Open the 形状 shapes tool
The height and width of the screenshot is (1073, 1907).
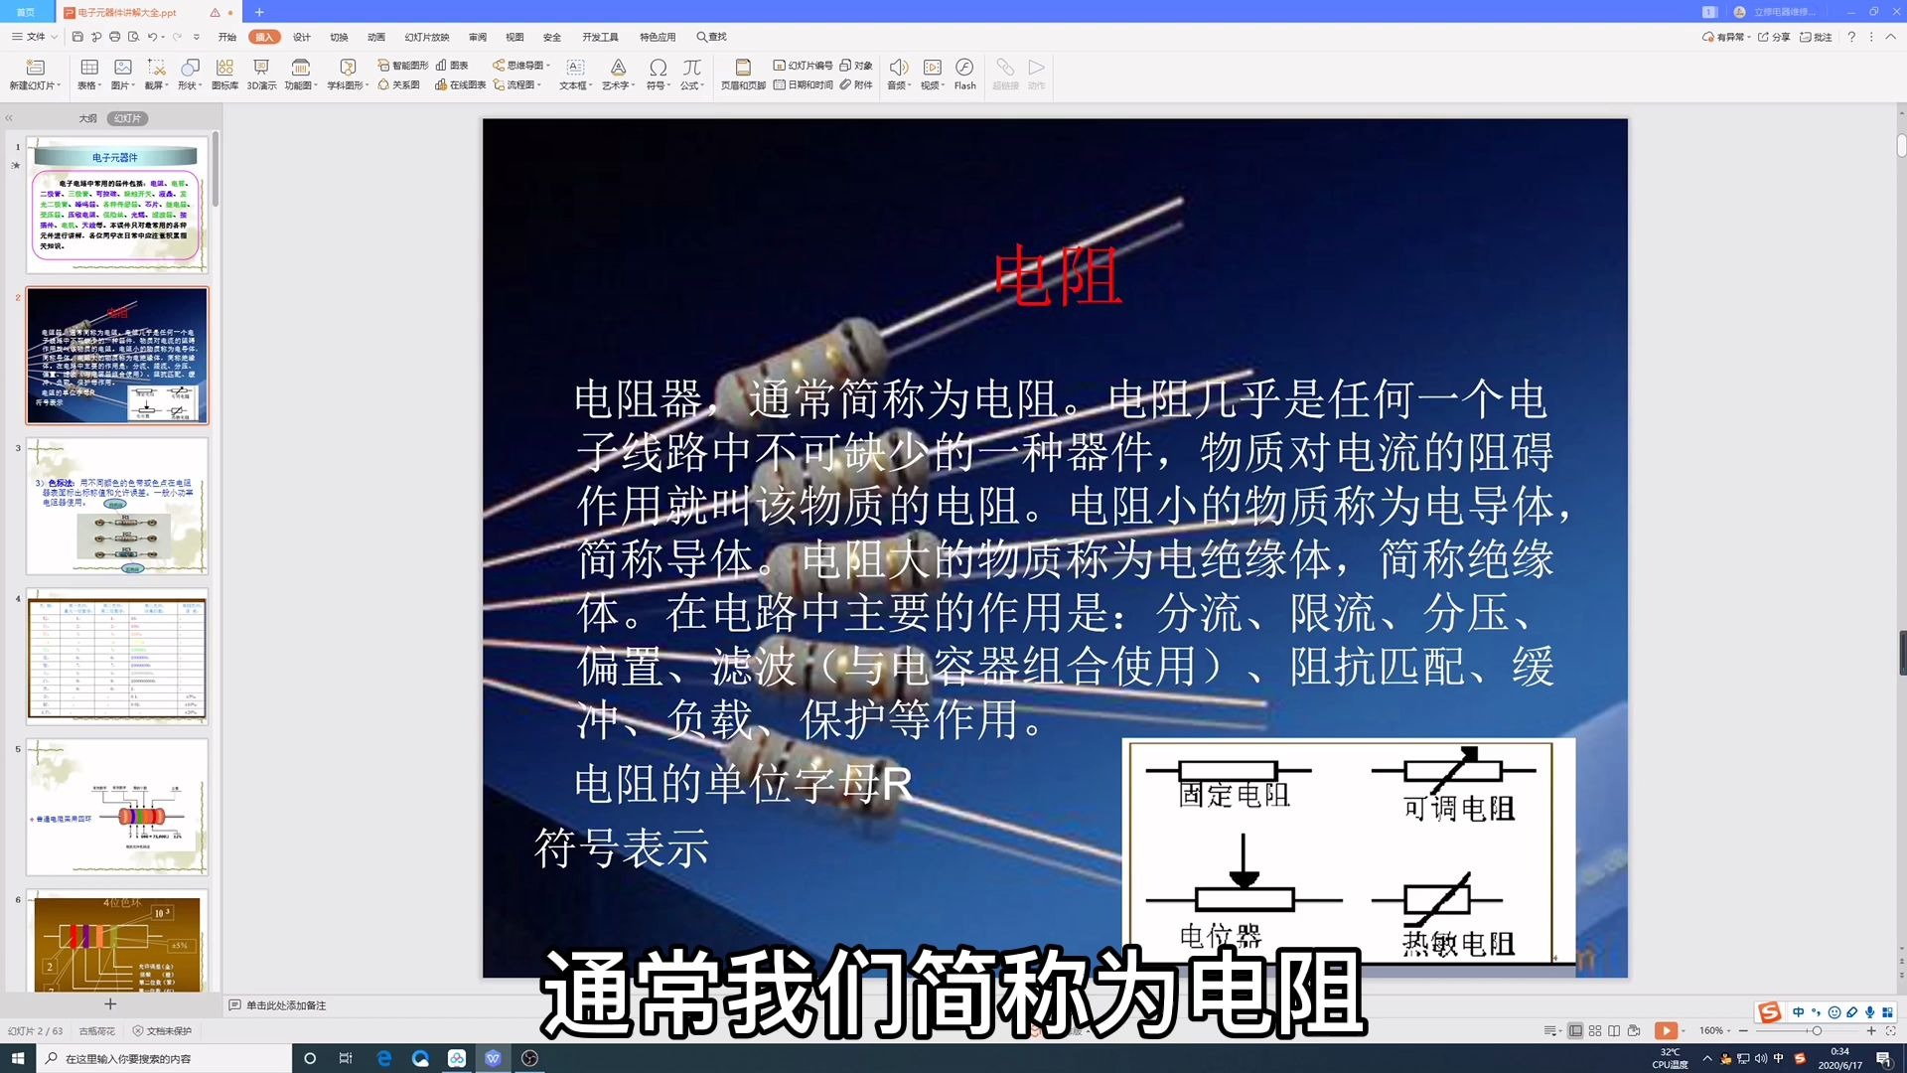click(190, 74)
